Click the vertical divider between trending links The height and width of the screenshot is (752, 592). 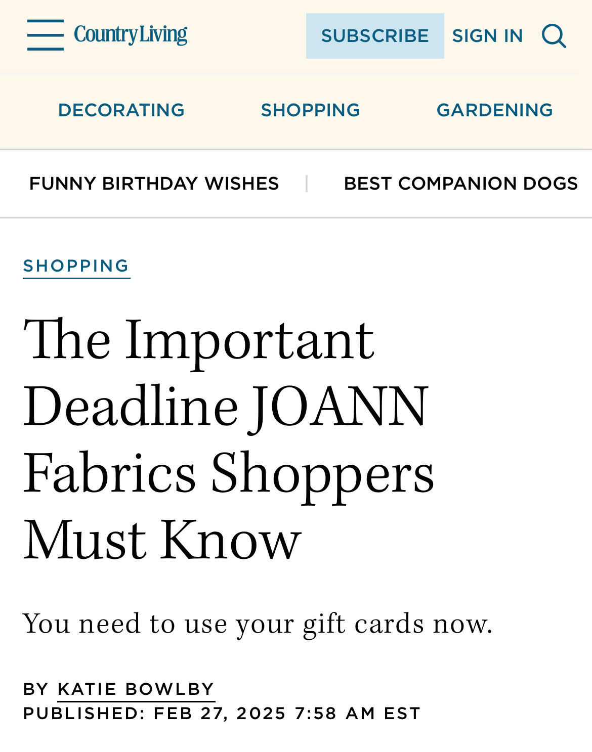[x=307, y=184]
